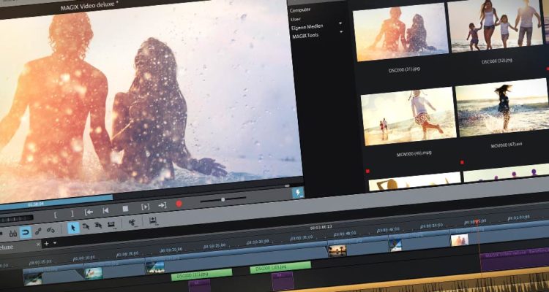This screenshot has width=549, height=292.
Task: Open the dropdown arrow beside plus tab
Action: point(55,243)
